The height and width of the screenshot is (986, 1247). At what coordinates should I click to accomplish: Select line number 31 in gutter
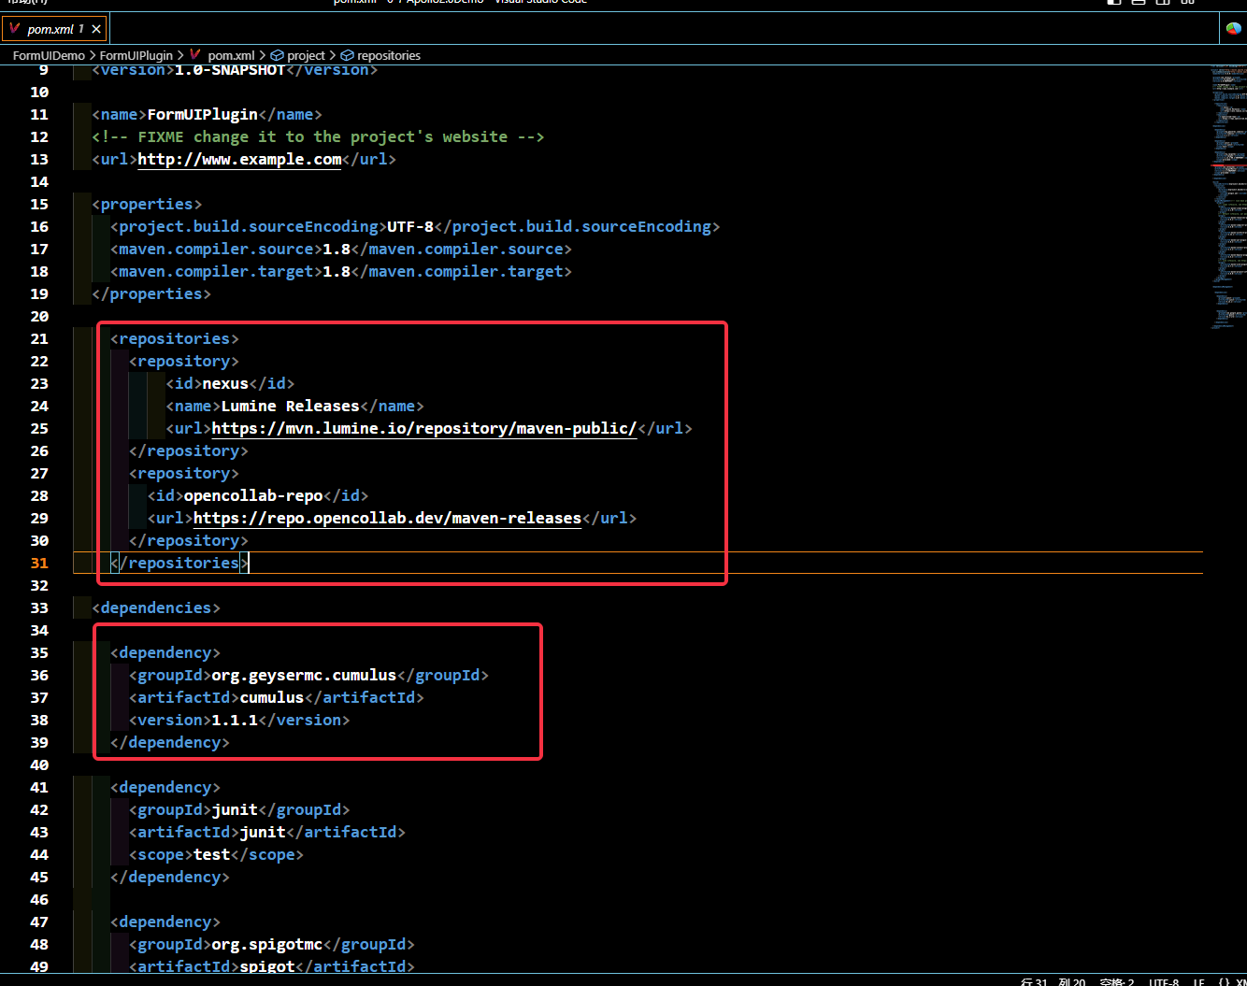pyautogui.click(x=39, y=563)
